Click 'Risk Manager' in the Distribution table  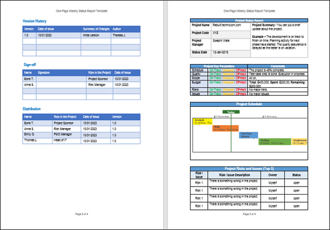[x=62, y=129]
